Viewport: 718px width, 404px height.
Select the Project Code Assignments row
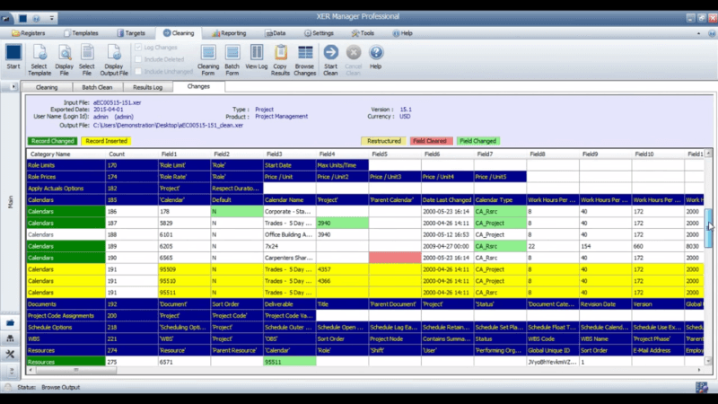point(66,316)
